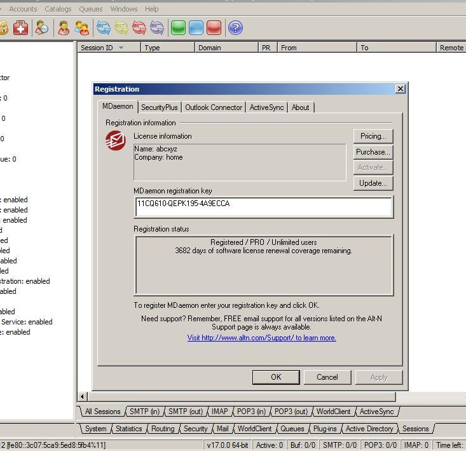466x451 pixels.
Task: Click the Remote column header
Action: 451,48
